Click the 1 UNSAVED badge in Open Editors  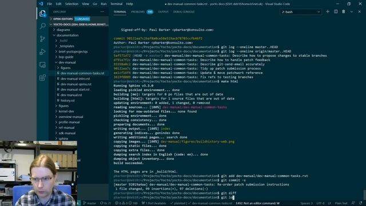click(82, 19)
